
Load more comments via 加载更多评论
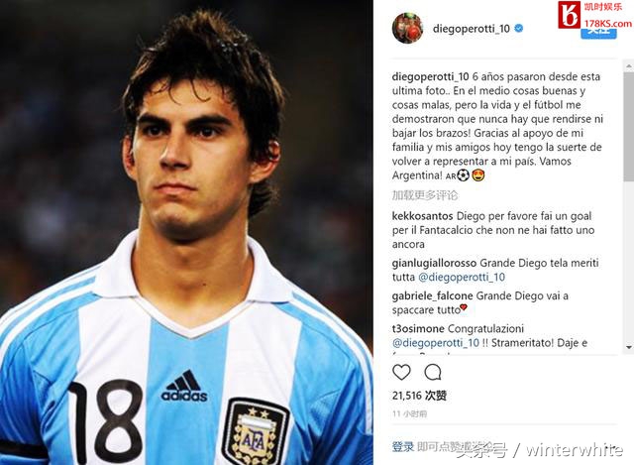[x=425, y=195]
